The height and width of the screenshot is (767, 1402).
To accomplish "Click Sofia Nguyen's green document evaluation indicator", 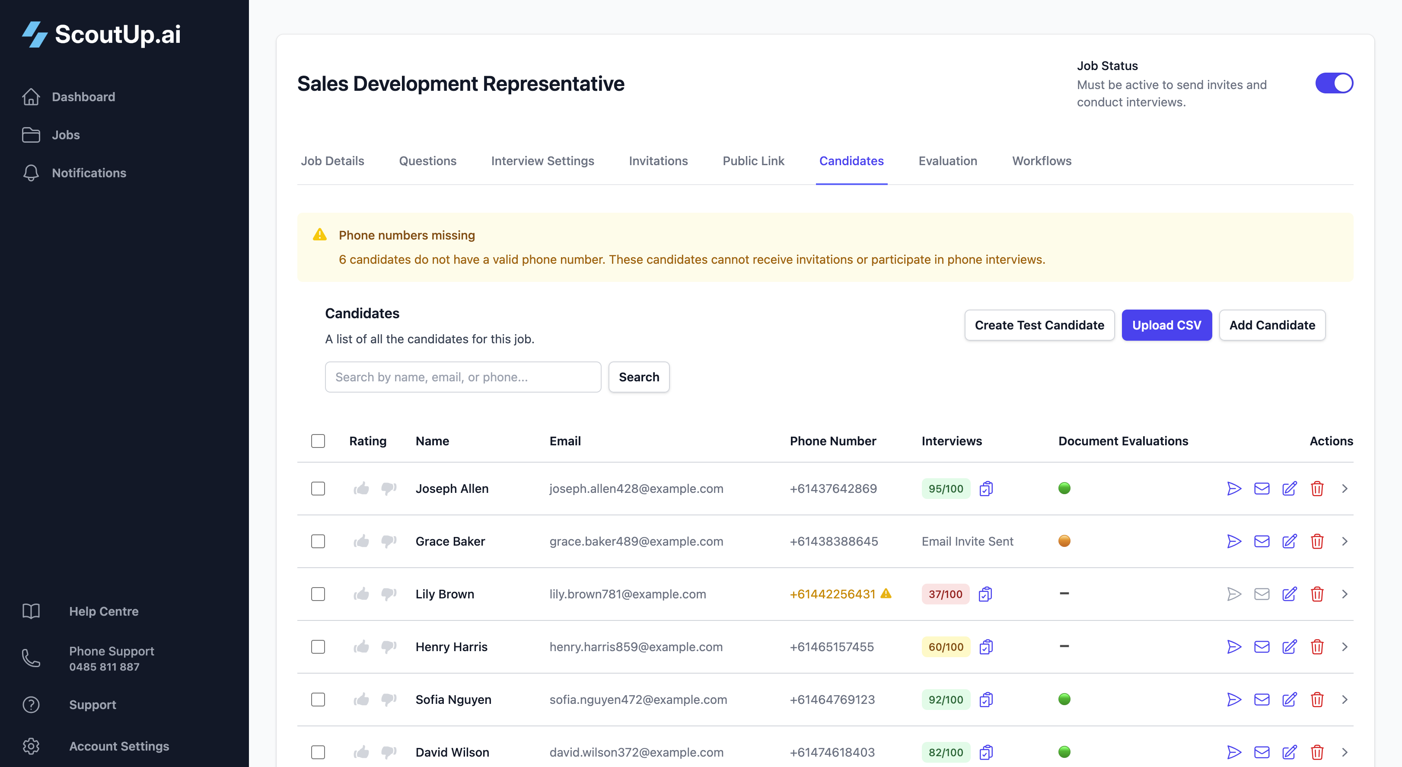I will click(x=1064, y=700).
